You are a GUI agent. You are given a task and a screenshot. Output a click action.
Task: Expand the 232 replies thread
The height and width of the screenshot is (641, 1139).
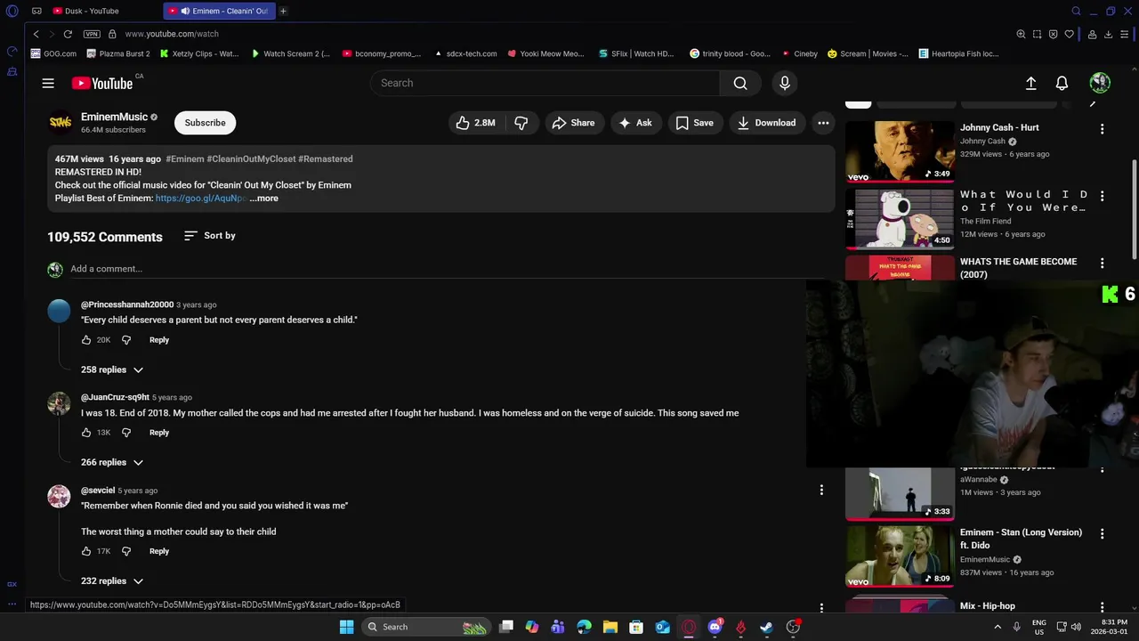[x=112, y=580]
